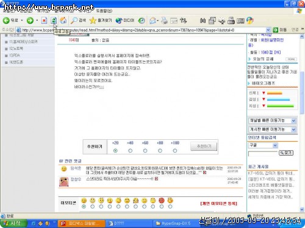Select the radio under the last emoticon
Screen dimensions: 305x228
coord(170,207)
